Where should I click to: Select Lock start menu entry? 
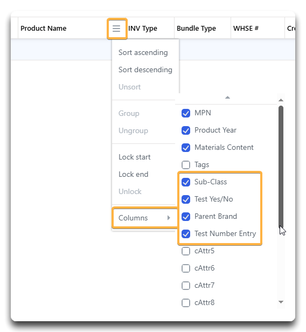pyautogui.click(x=134, y=157)
